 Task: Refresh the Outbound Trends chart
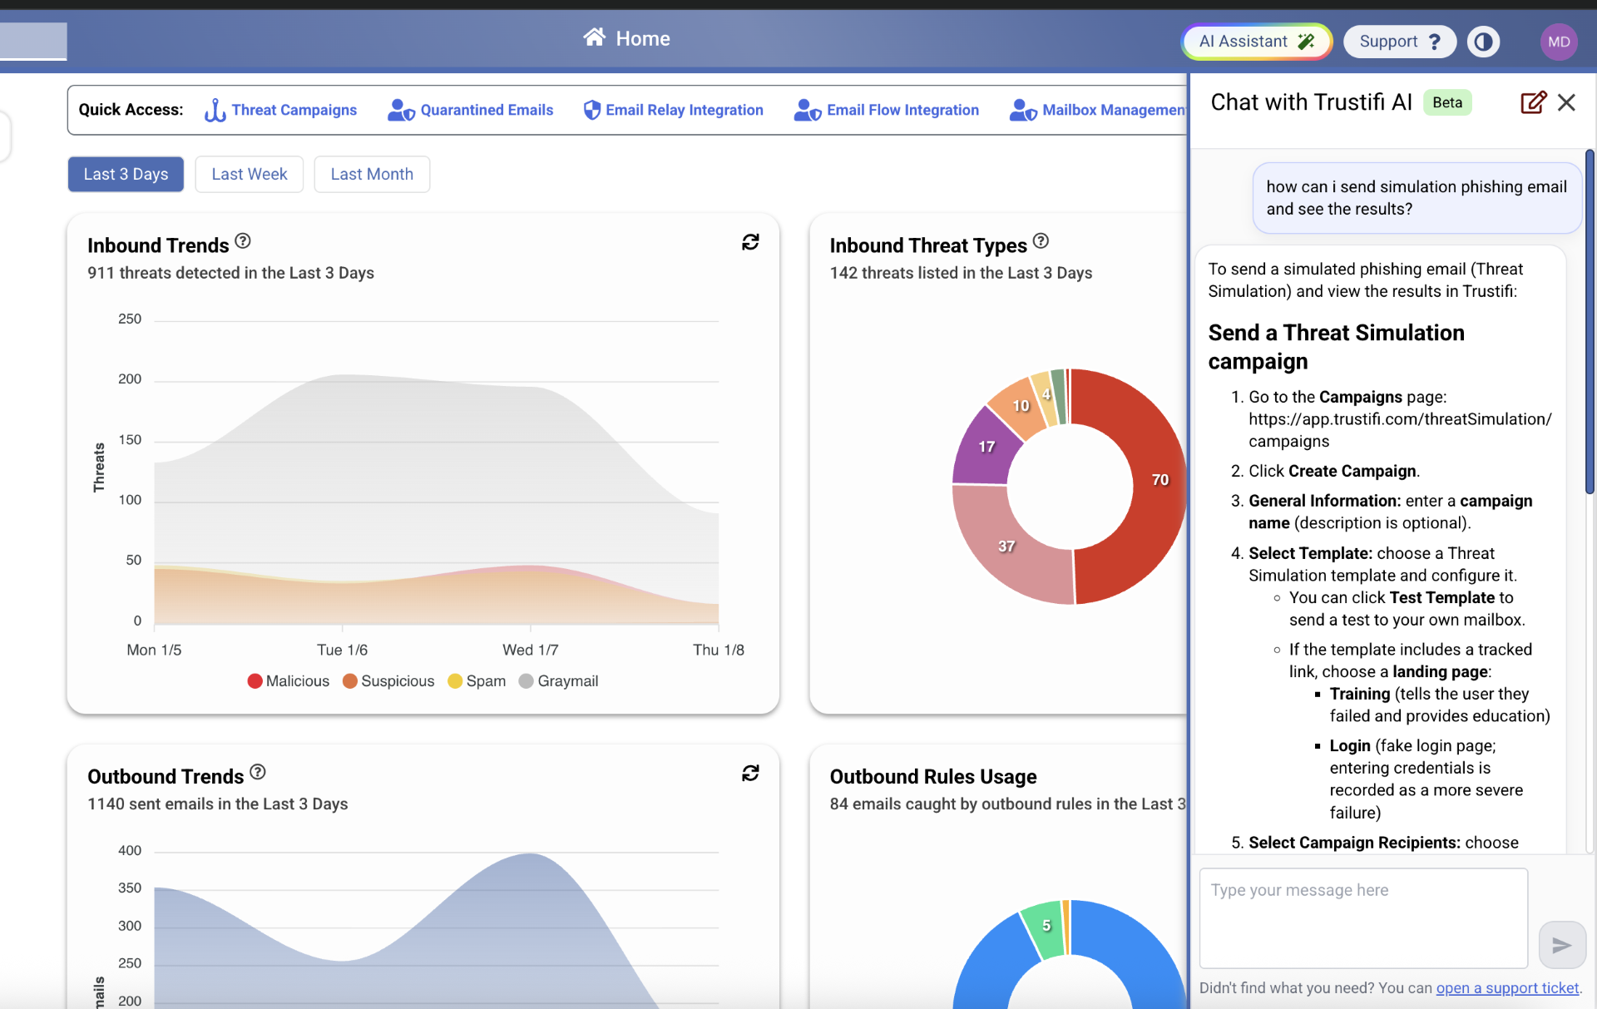750,773
